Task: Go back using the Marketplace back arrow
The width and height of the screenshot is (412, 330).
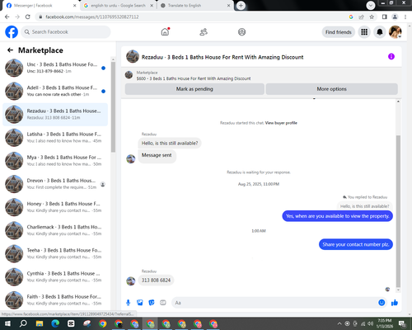Action: point(10,50)
